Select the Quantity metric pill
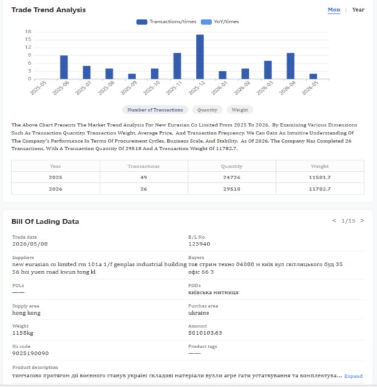The width and height of the screenshot is (377, 387). pyautogui.click(x=207, y=110)
